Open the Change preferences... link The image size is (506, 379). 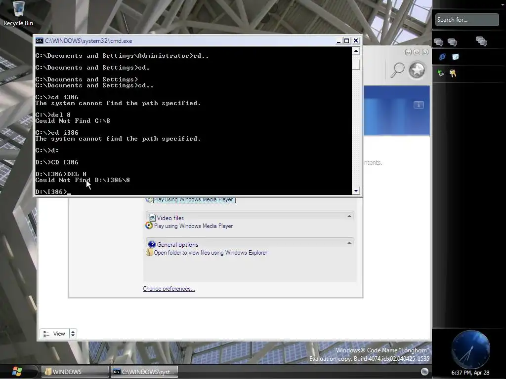[169, 289]
